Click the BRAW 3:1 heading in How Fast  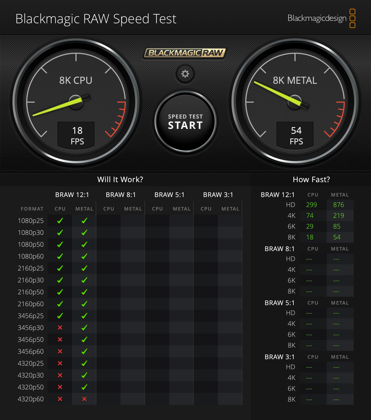tap(280, 357)
